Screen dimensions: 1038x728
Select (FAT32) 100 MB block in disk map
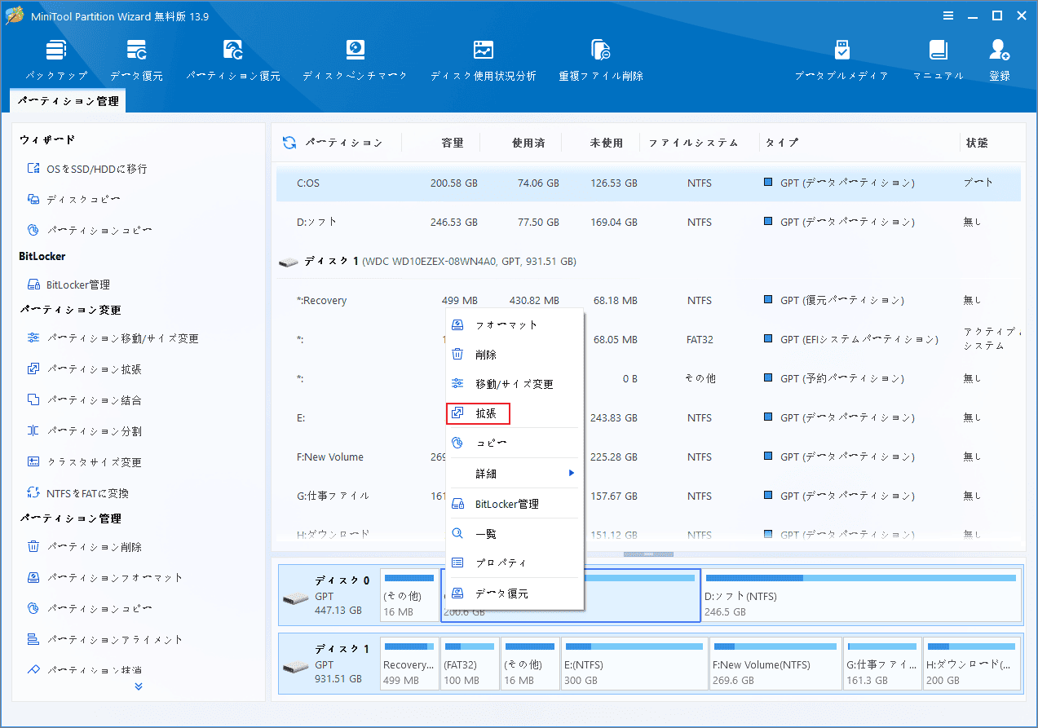[x=470, y=664]
